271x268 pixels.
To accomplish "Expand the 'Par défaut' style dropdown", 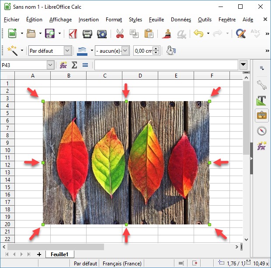I will [67, 51].
